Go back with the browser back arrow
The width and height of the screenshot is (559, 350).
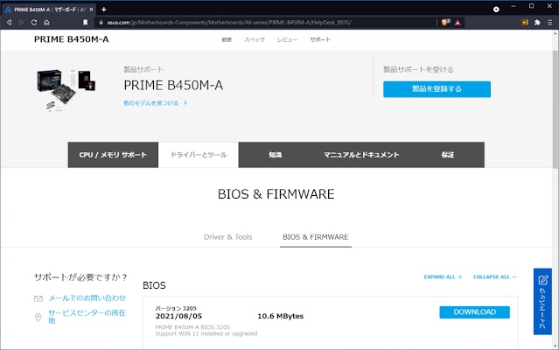[x=9, y=23]
